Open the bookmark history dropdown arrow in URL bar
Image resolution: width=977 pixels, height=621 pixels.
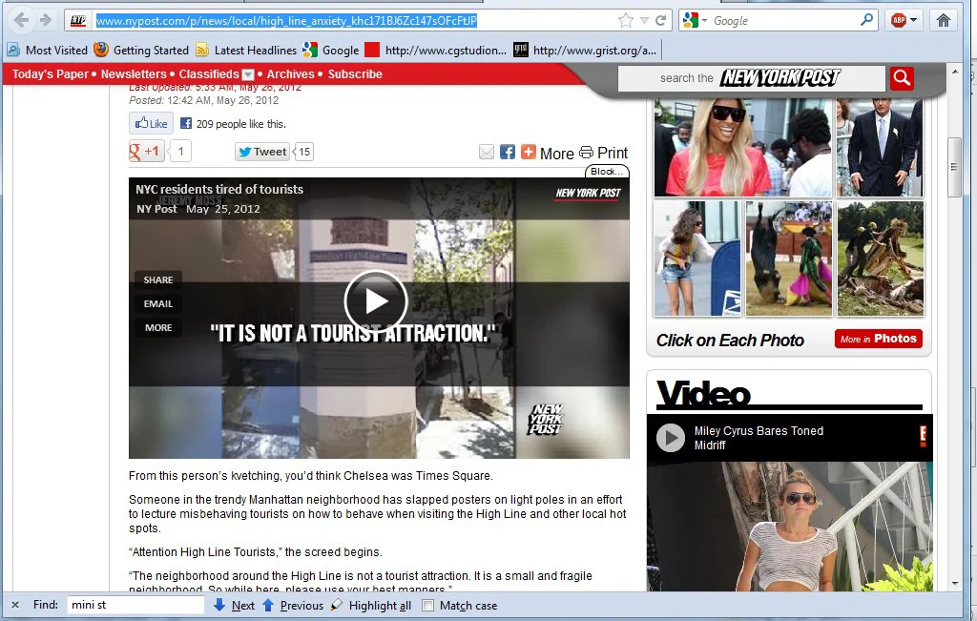pos(644,21)
